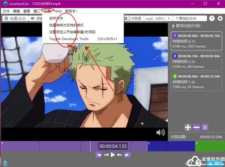Jump to previous keyframe with left key icon
This screenshot has width=225, height=167.
[106, 155]
